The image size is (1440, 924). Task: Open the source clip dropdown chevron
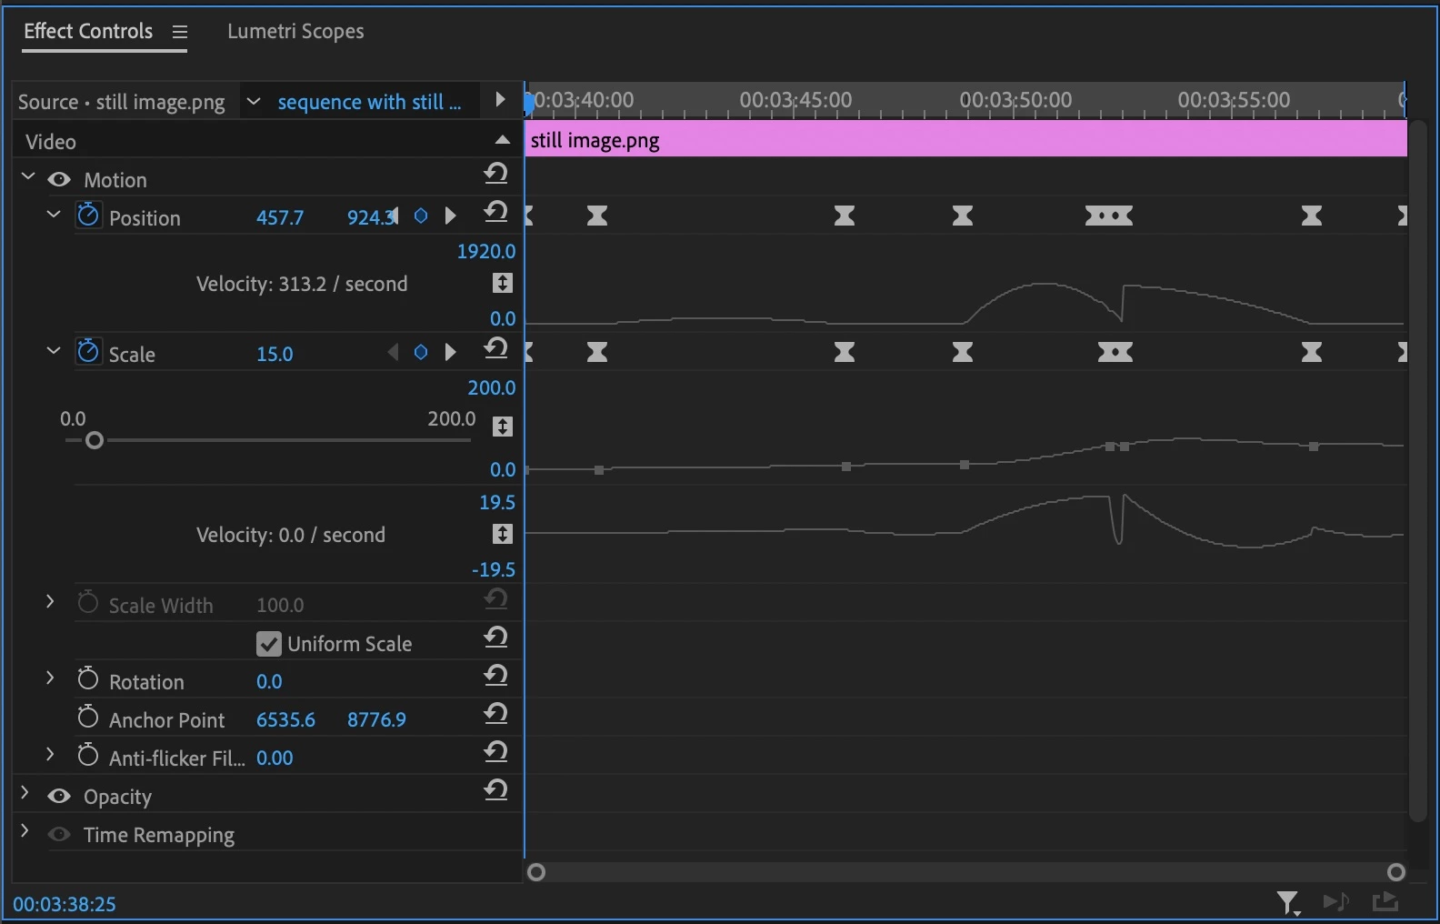tap(254, 101)
